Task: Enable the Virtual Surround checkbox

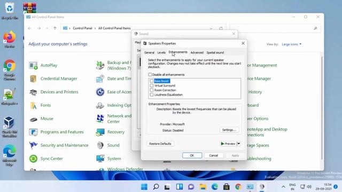Action: pyautogui.click(x=152, y=85)
